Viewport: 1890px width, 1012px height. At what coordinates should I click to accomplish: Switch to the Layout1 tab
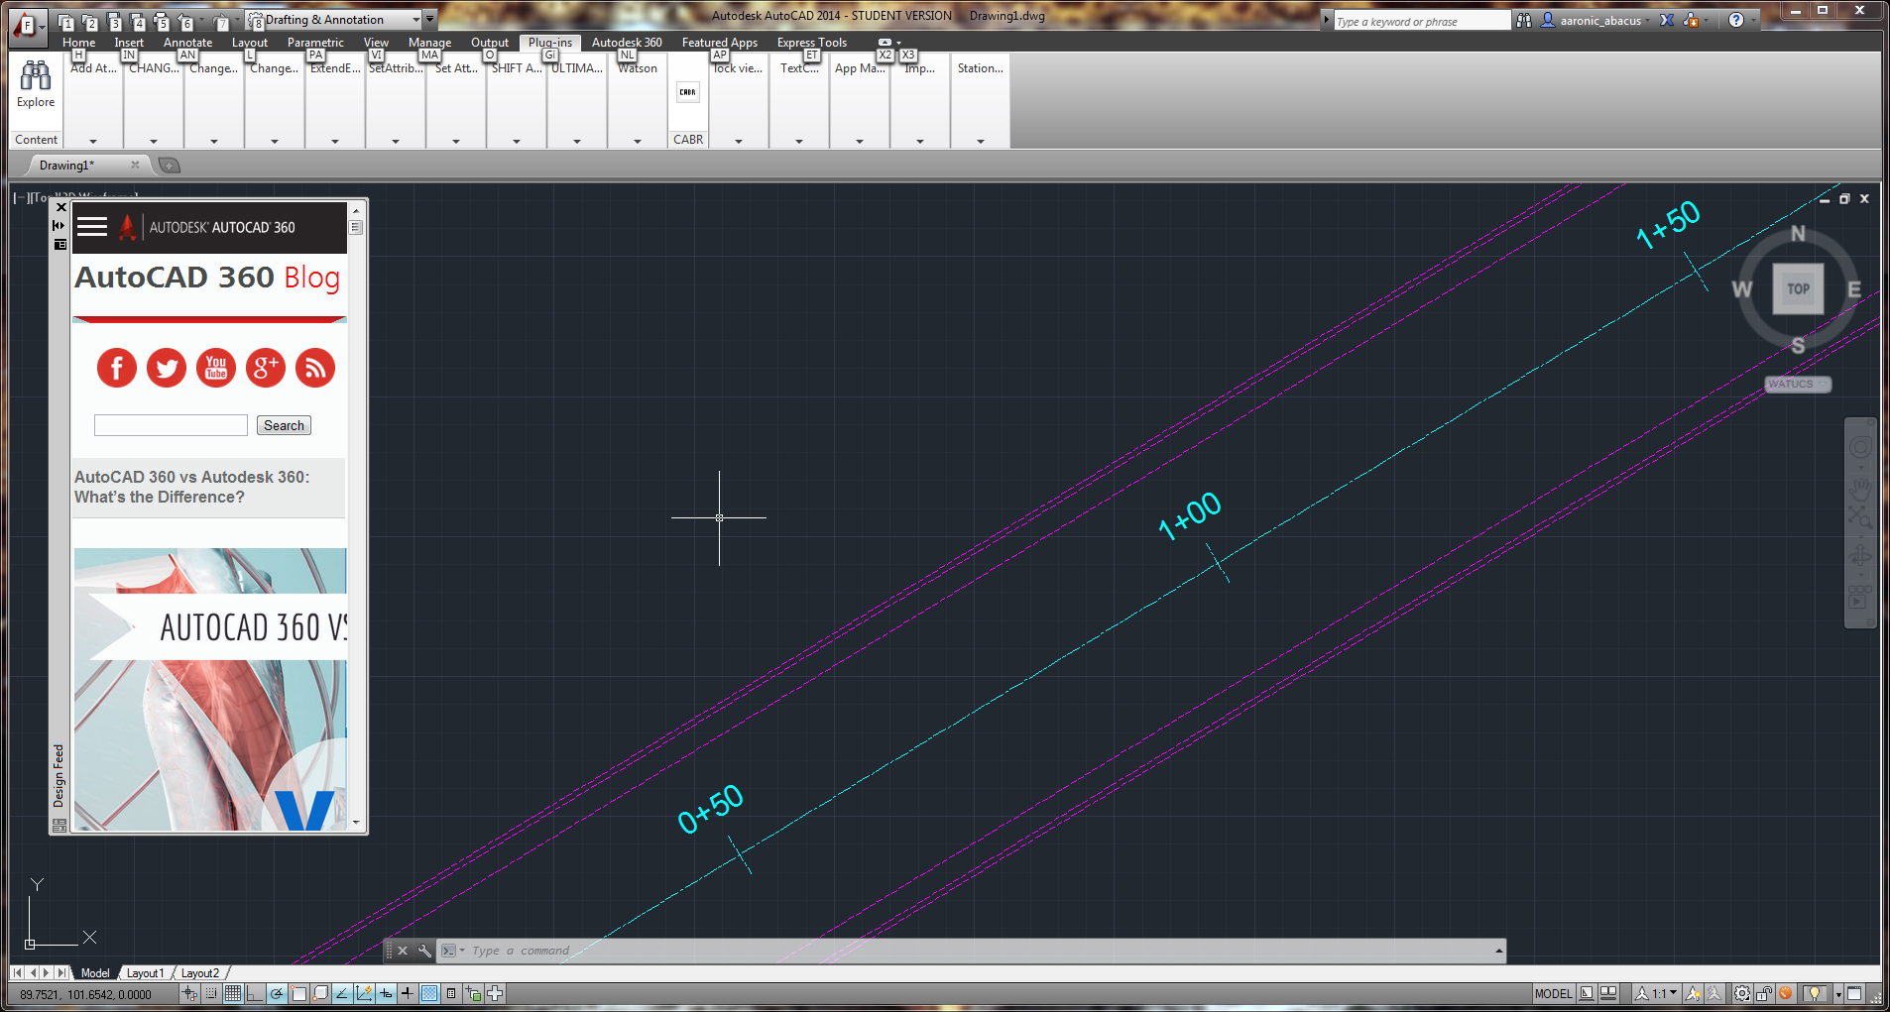(x=145, y=973)
